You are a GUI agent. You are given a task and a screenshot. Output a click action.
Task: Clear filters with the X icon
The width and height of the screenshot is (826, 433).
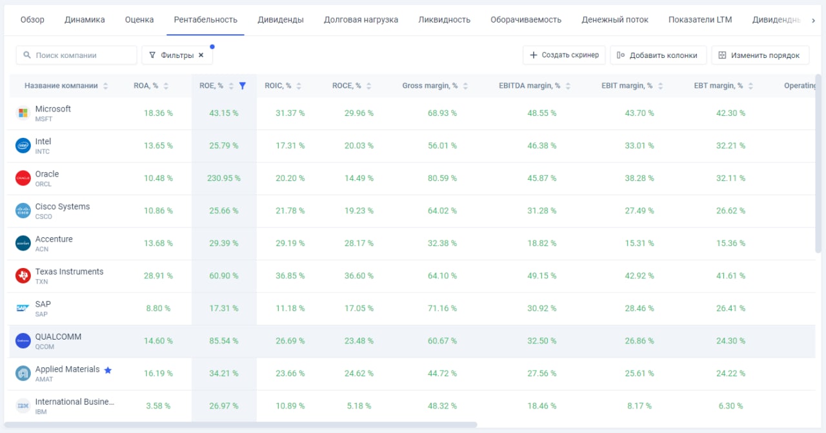tap(201, 55)
